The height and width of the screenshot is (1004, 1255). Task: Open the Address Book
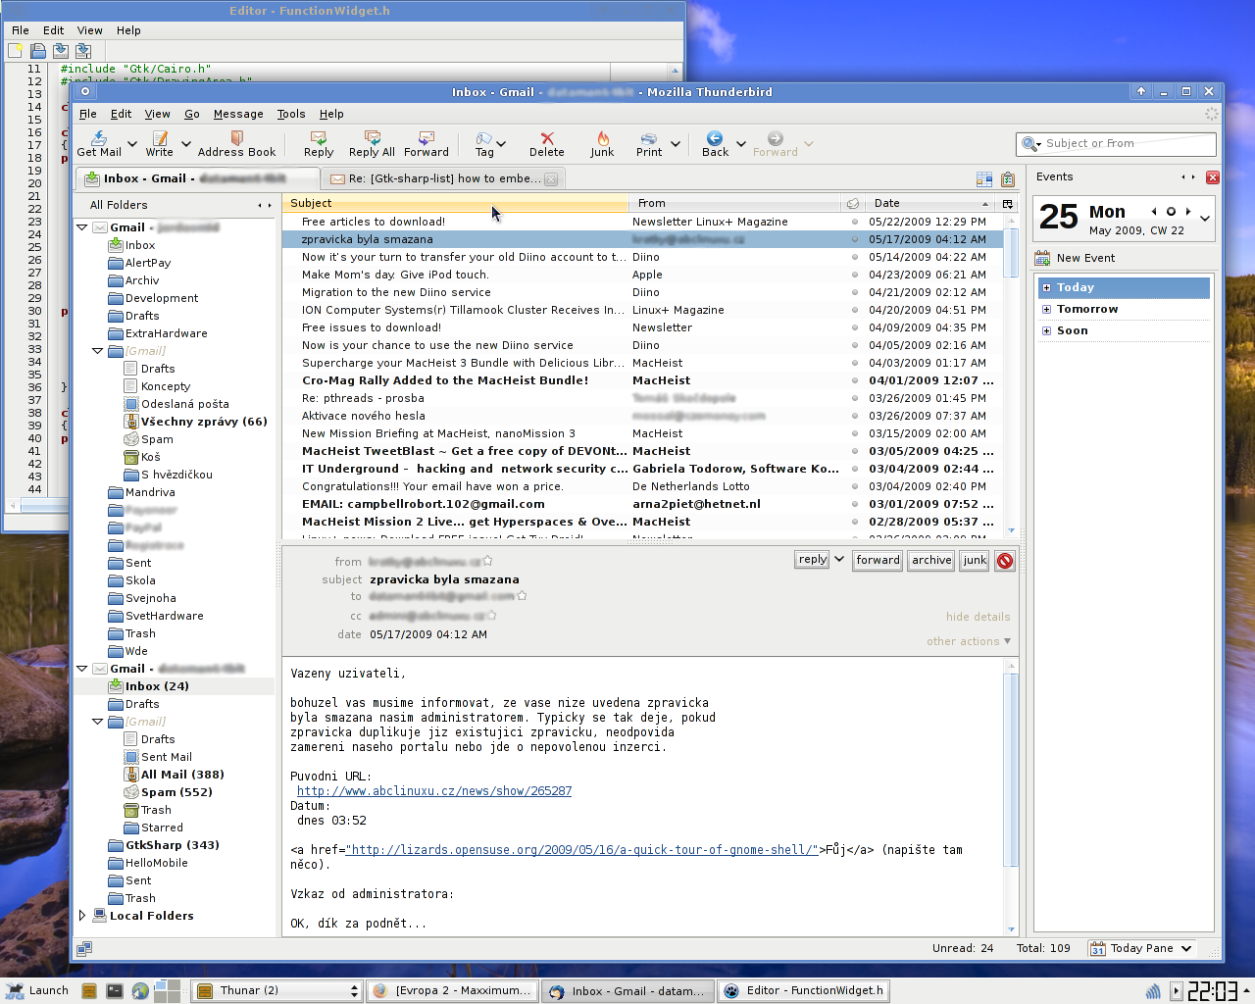coord(236,143)
